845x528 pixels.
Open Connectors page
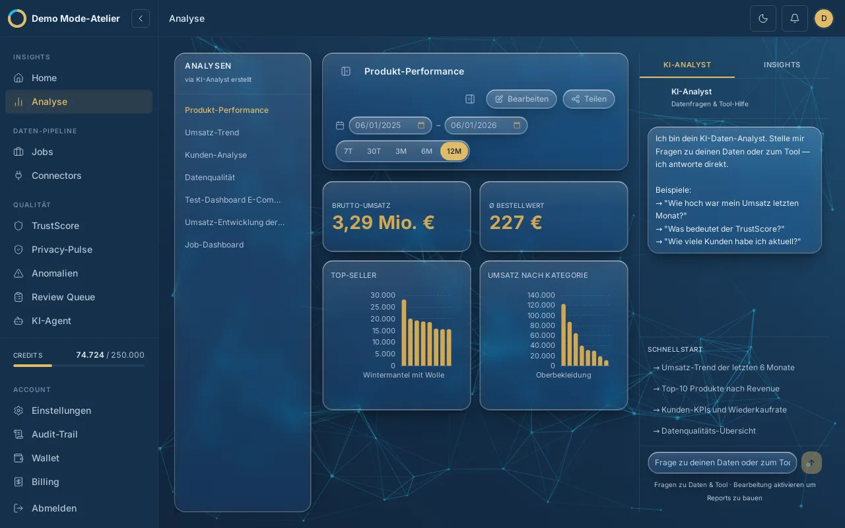(x=79, y=176)
